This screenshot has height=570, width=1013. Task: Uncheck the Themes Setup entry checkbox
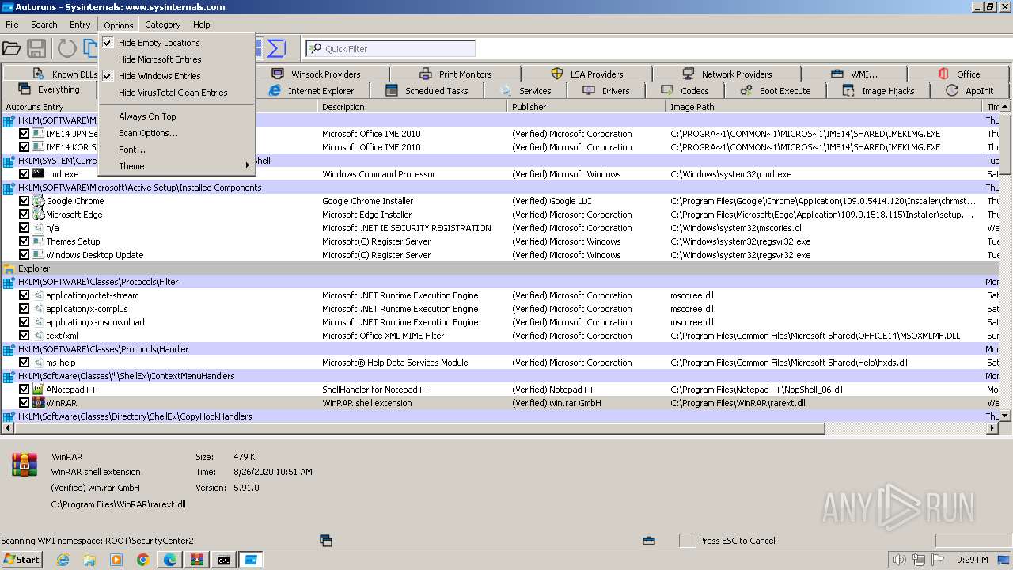click(x=24, y=241)
